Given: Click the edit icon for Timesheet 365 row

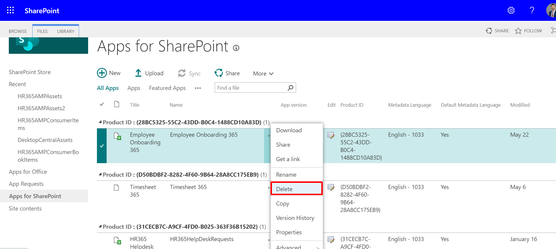Looking at the screenshot, I should tap(331, 187).
